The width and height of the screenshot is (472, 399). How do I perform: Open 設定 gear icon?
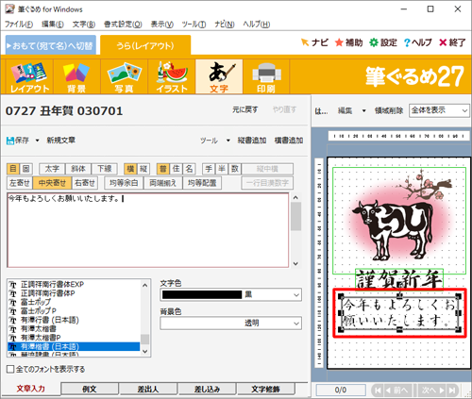click(x=374, y=42)
